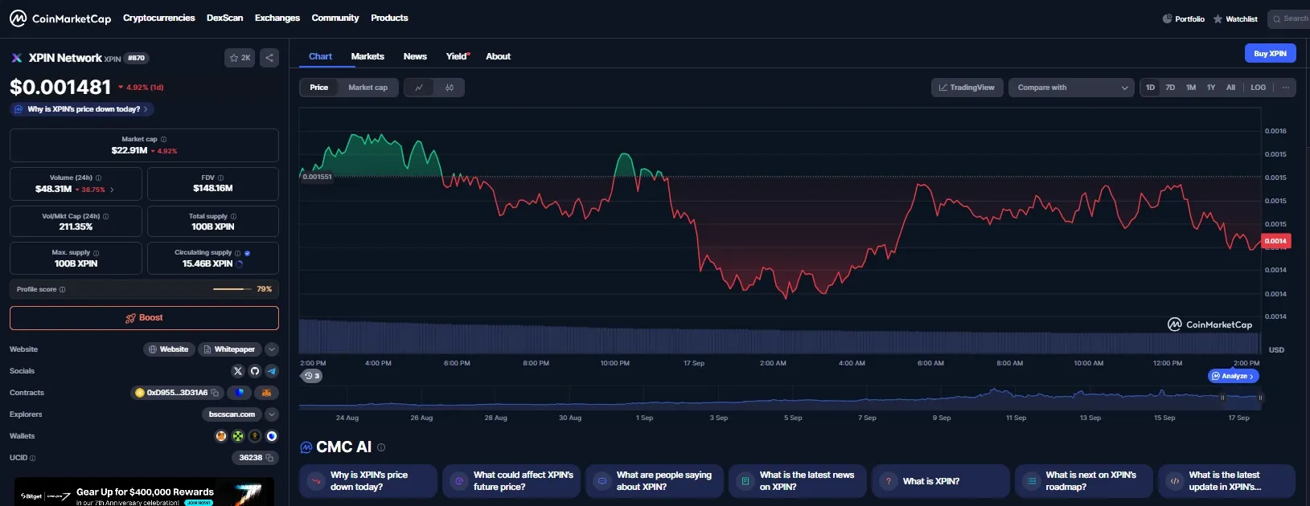Open Cryptocurrencies navigation menu
This screenshot has height=506, width=1310.
[x=159, y=18]
